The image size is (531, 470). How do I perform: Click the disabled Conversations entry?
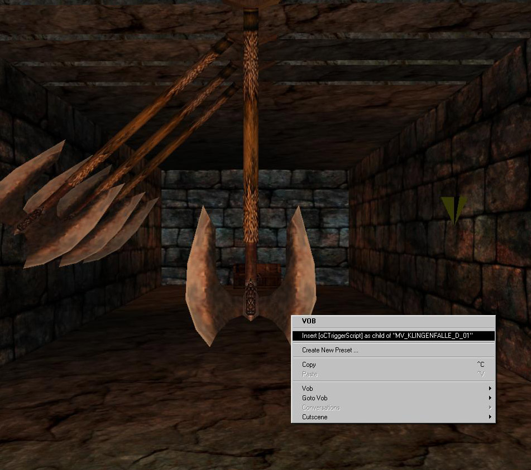click(x=320, y=408)
